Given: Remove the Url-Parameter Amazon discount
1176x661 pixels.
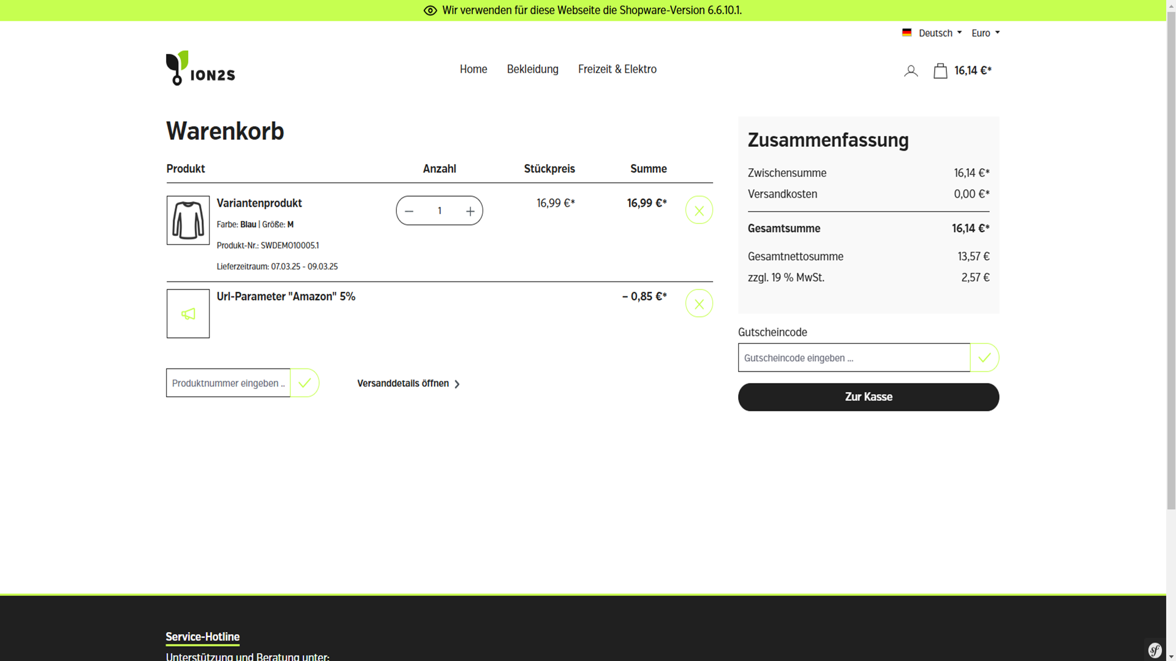Looking at the screenshot, I should tap(699, 304).
